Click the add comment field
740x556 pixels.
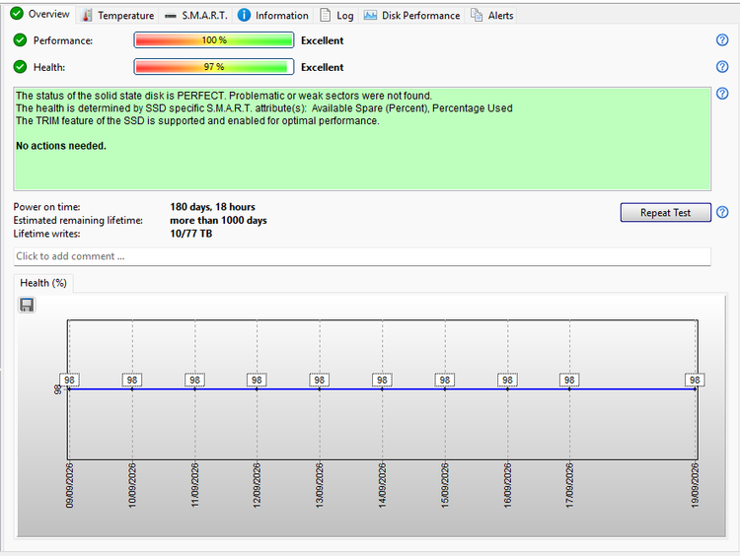coord(362,256)
